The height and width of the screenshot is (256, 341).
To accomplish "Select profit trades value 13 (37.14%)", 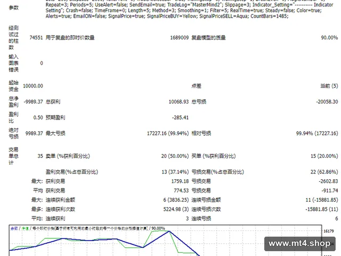I will click(x=175, y=172).
